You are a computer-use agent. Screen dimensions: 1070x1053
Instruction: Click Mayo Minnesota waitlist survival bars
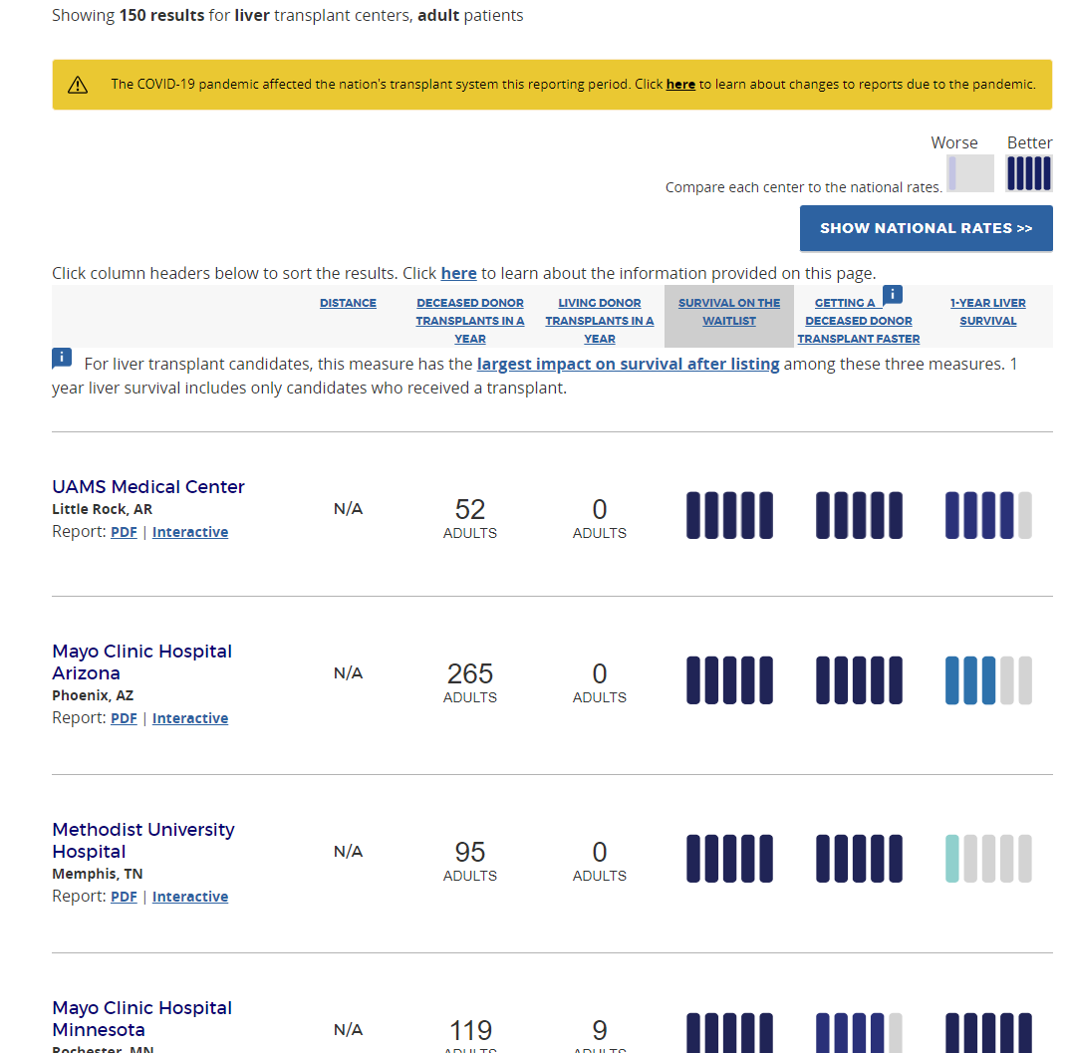[729, 1032]
